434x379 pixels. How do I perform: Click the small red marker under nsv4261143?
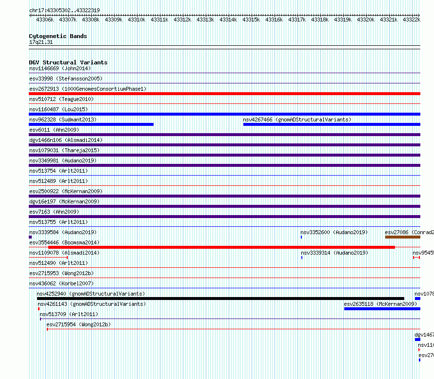(x=39, y=309)
